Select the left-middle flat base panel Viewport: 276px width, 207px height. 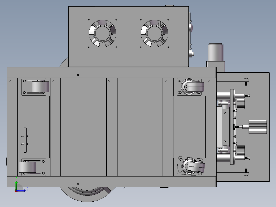pyautogui.click(x=83, y=127)
